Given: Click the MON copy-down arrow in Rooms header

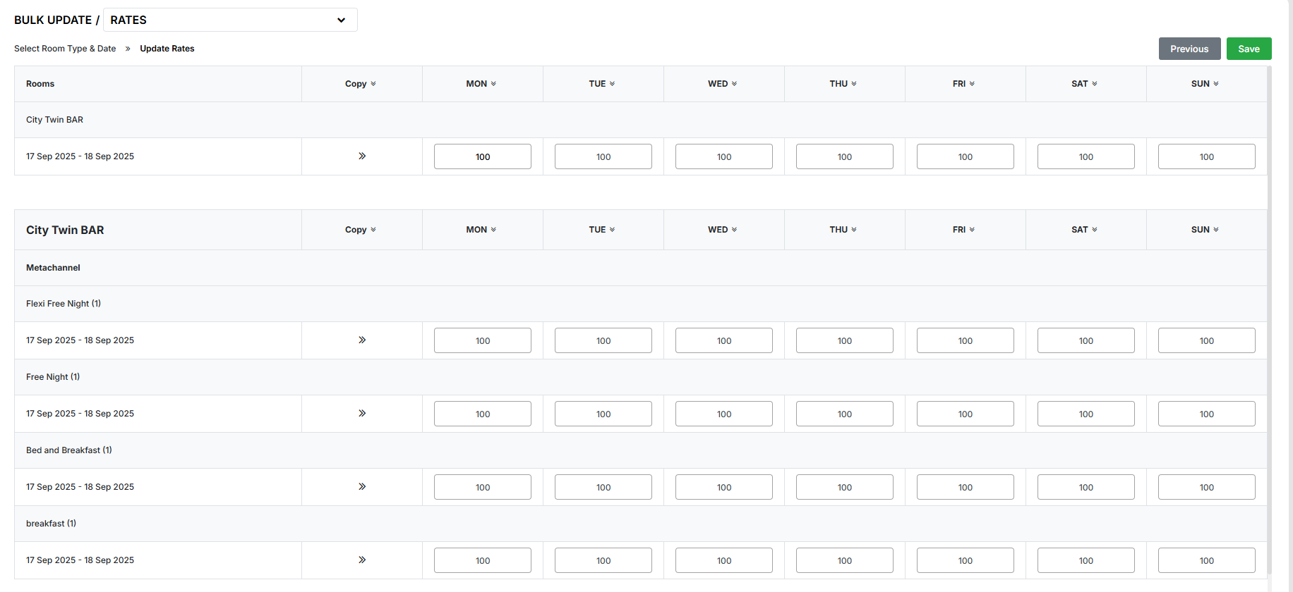Looking at the screenshot, I should tap(493, 84).
